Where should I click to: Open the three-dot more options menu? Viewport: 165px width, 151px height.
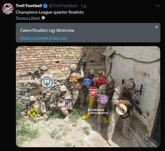click(158, 6)
